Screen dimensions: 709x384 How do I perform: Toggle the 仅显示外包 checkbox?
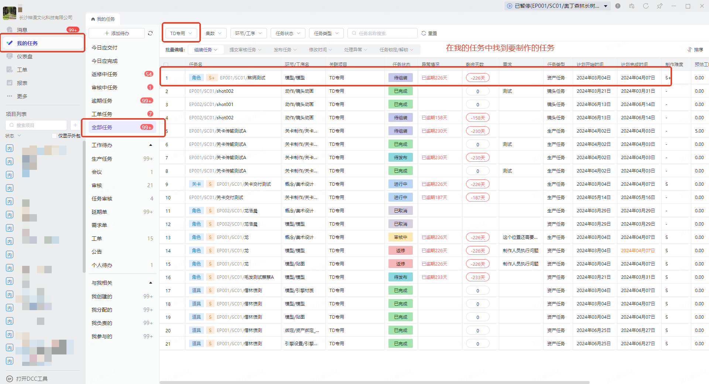(x=54, y=136)
